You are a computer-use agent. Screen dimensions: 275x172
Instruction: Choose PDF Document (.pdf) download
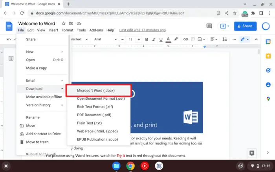(x=99, y=115)
